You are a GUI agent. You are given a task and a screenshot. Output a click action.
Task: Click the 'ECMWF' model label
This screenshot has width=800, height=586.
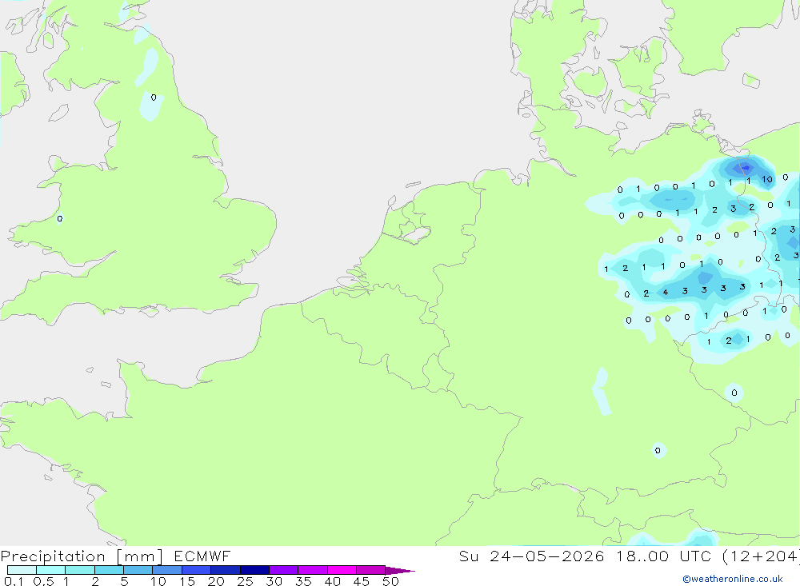point(202,556)
